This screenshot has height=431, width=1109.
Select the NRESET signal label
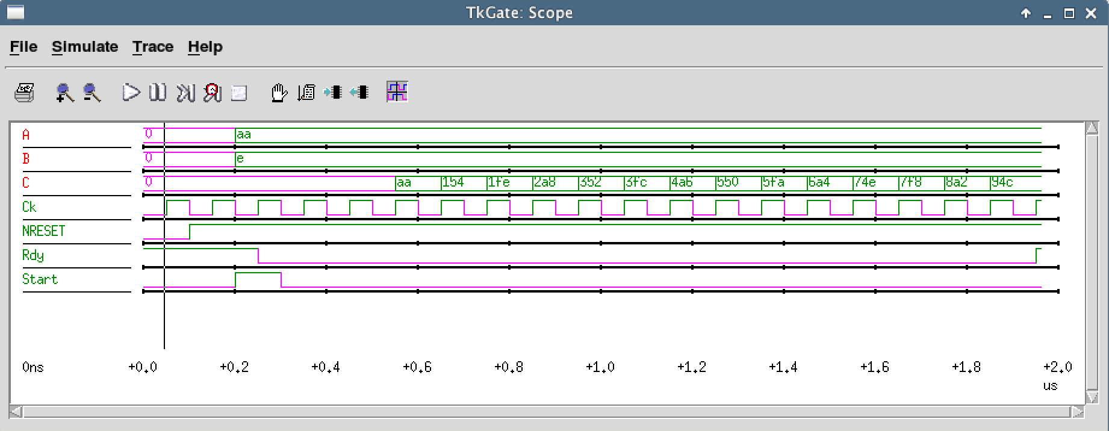coord(43,231)
